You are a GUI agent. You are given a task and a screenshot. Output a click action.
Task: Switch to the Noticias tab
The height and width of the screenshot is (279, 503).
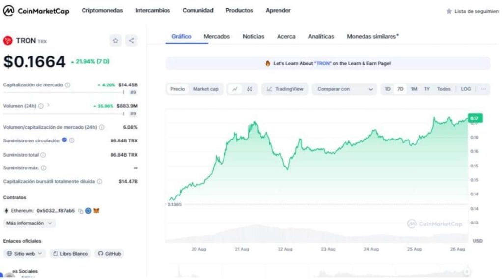[253, 36]
